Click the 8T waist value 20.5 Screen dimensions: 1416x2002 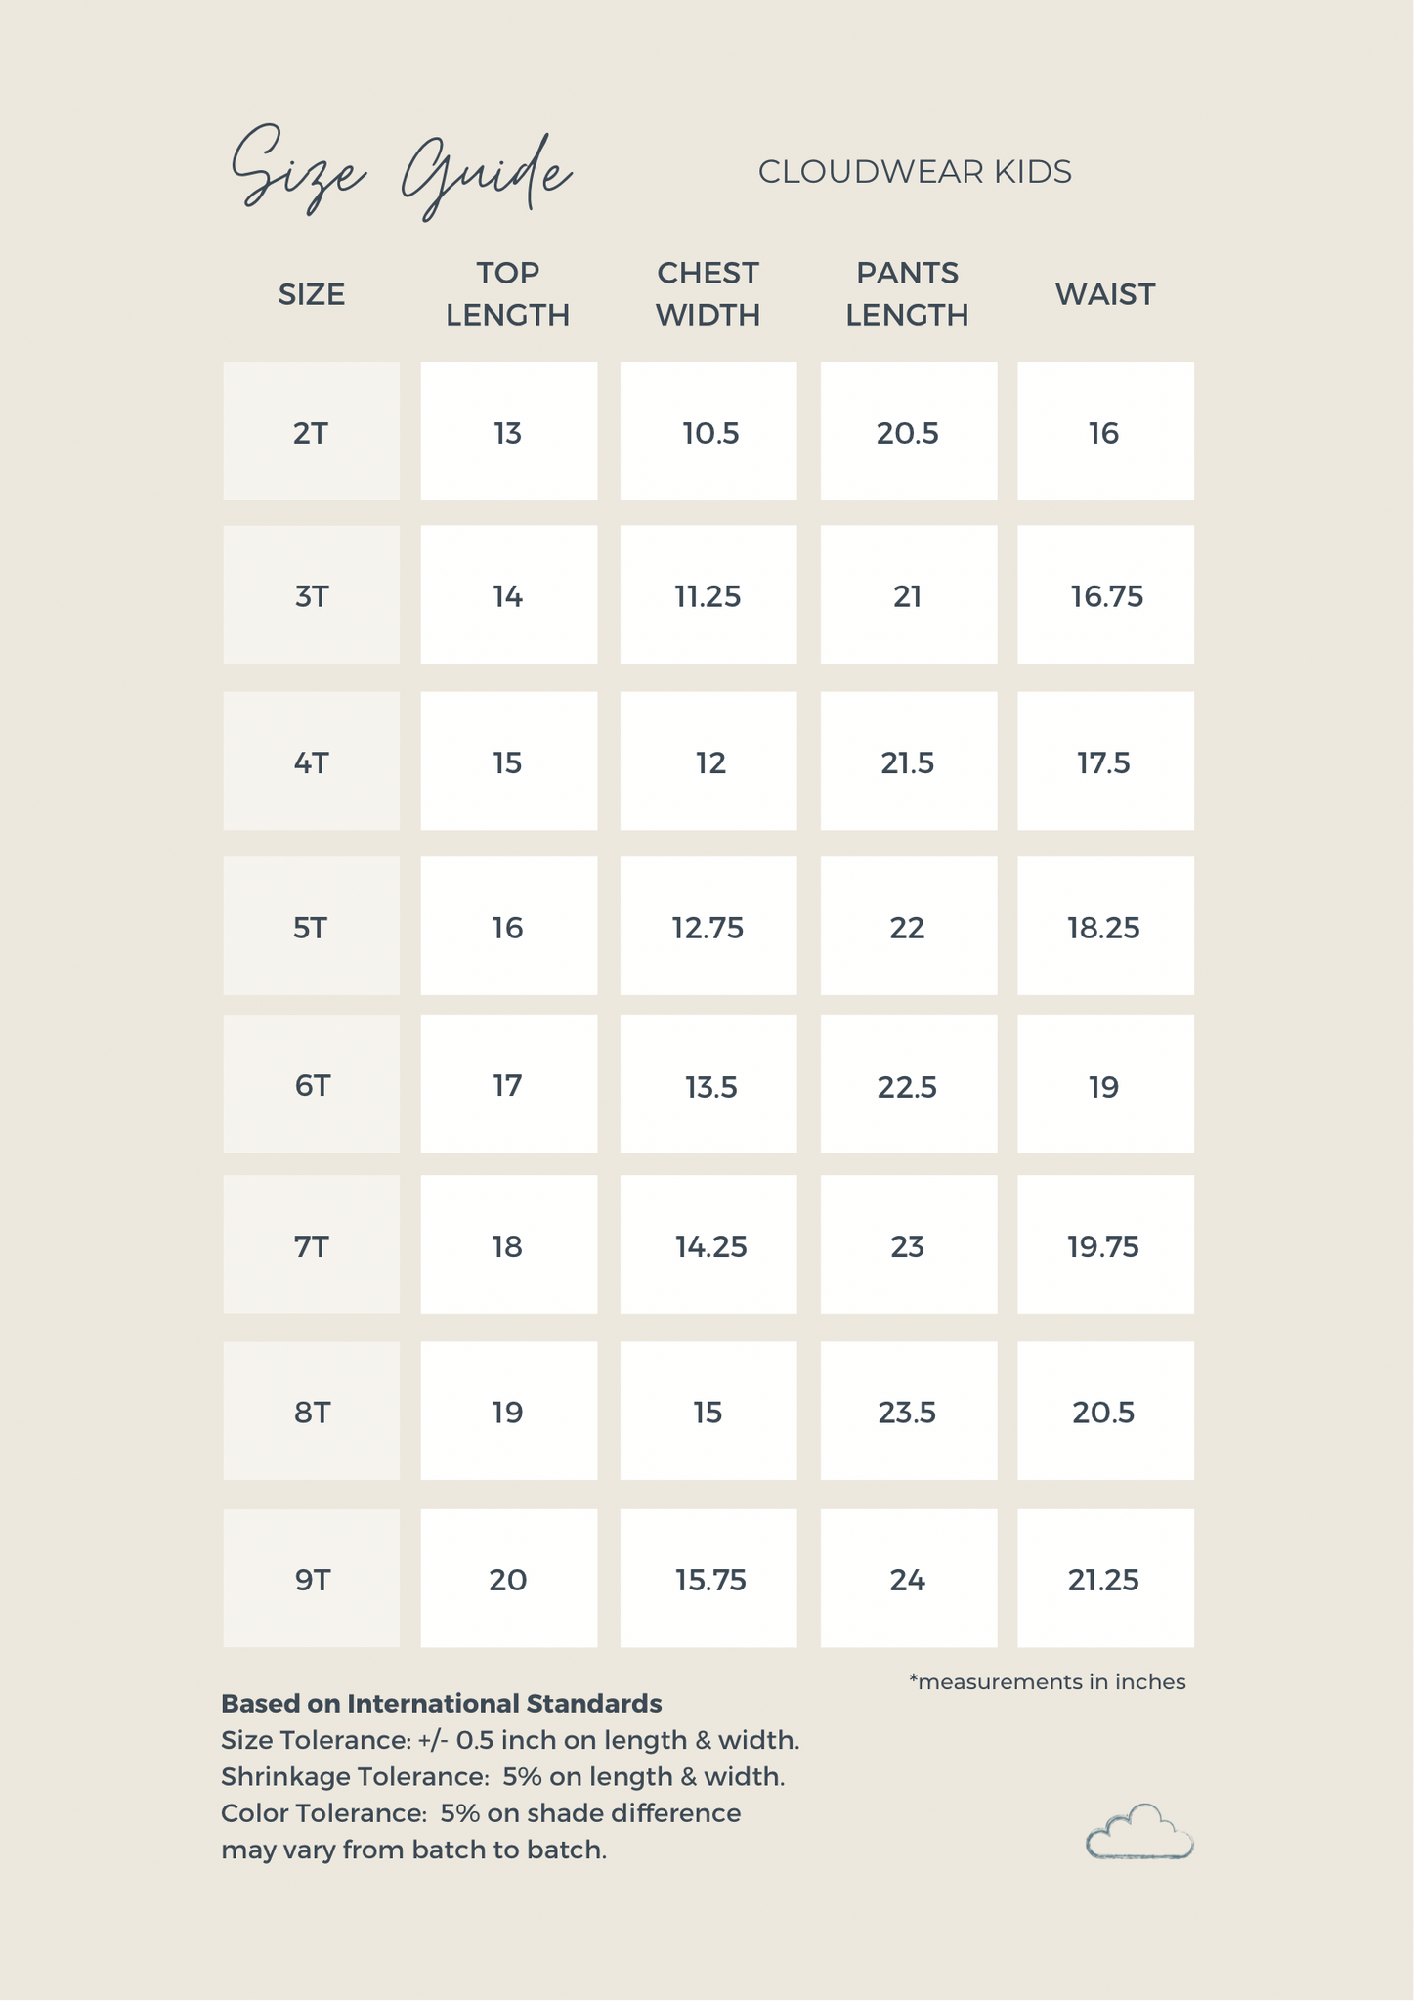1104,1412
